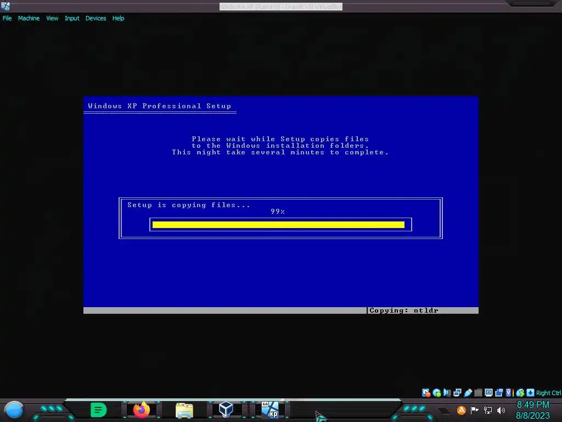Open File Explorer from the taskbar
This screenshot has width=562, height=422.
pyautogui.click(x=184, y=410)
